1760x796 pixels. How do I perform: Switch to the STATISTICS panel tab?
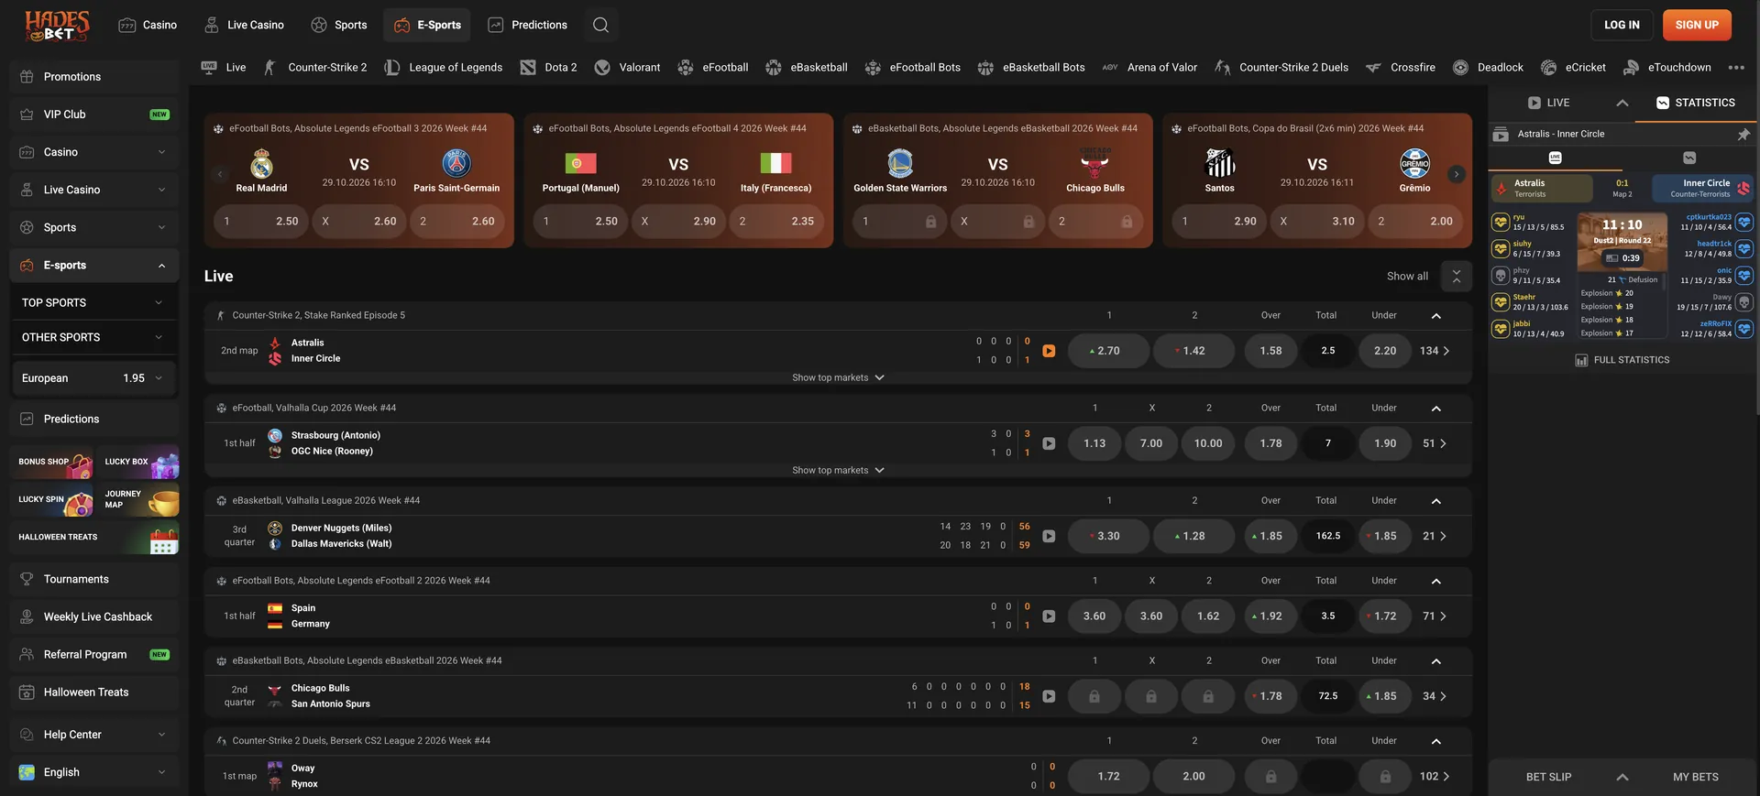pos(1695,103)
